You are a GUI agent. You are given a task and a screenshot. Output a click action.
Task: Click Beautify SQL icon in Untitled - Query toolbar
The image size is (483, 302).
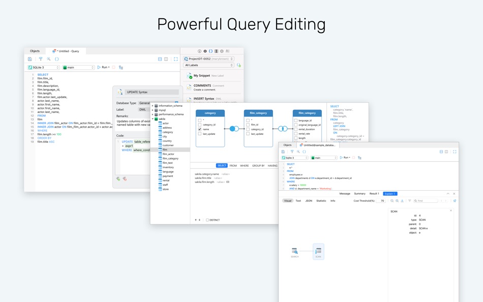click(40, 59)
